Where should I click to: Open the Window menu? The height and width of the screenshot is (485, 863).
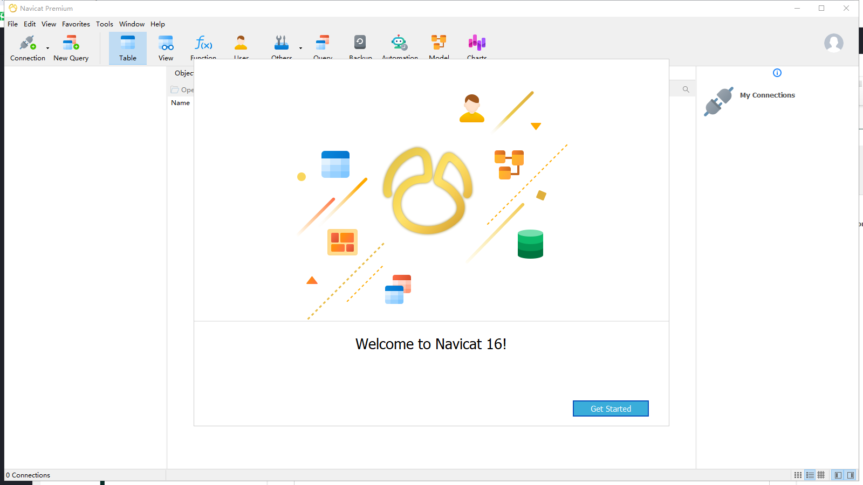132,24
